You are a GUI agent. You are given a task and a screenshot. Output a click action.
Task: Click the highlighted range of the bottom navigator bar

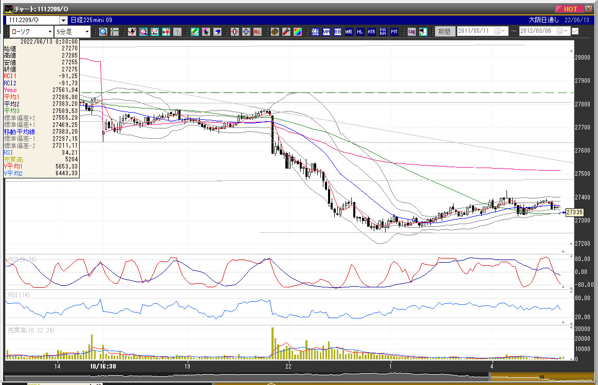click(541, 377)
